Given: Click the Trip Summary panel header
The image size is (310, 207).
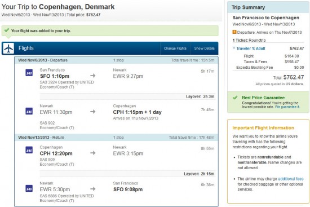Looking at the screenshot, I should coord(268,7).
